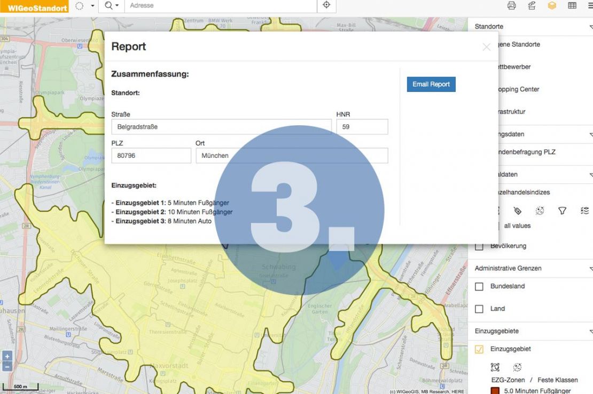The image size is (593, 394).
Task: Click the WIGeoStandort logo
Action: click(34, 6)
